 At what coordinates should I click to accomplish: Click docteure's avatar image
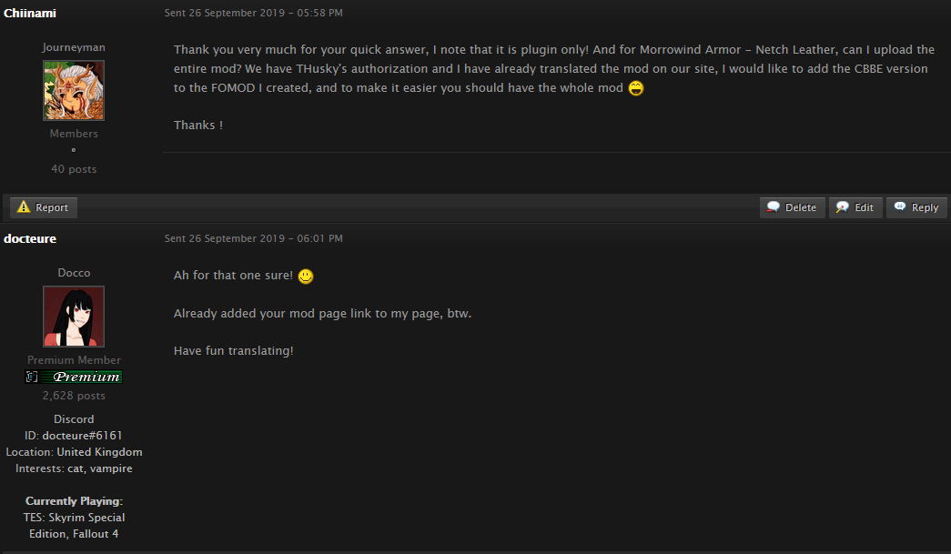point(74,317)
